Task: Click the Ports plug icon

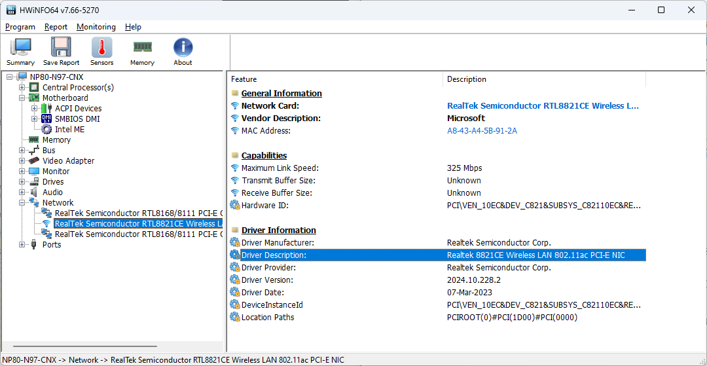Action: [x=34, y=245]
